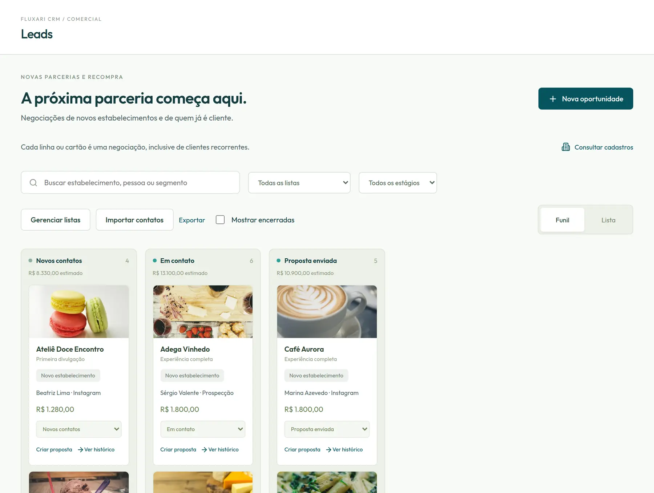Switch to the Funil view tab
Screen dimensions: 654x493
pos(562,220)
